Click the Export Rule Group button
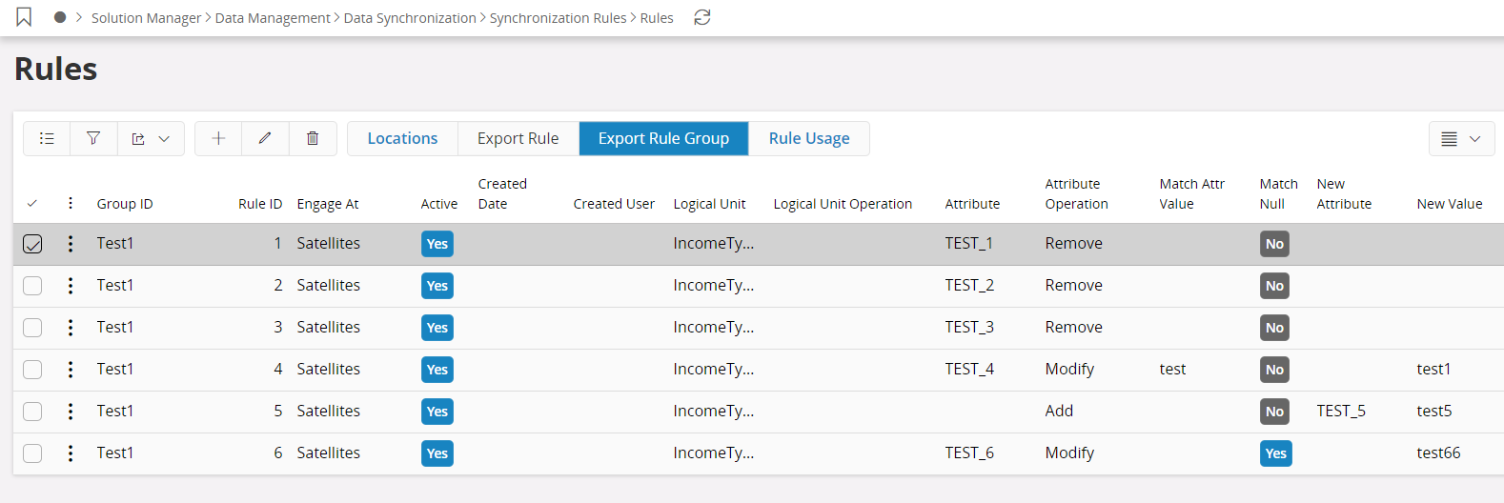Viewport: 1504px width, 503px height. (x=663, y=138)
